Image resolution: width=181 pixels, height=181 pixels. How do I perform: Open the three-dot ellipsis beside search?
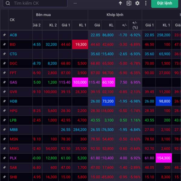[75, 3]
